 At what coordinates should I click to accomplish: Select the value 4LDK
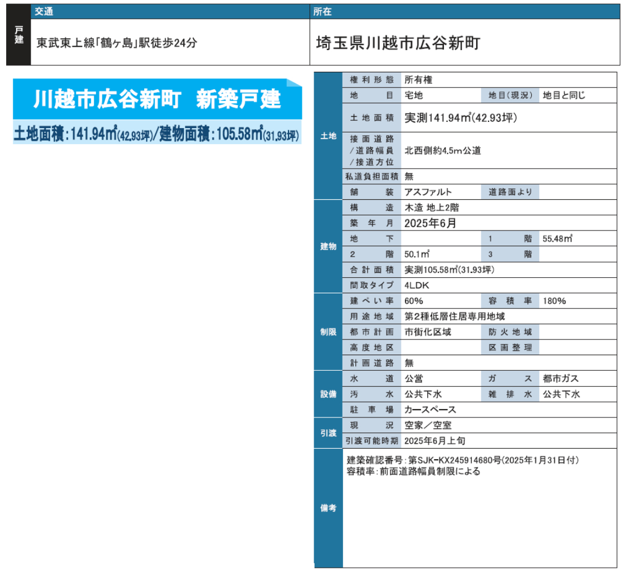coord(417,286)
